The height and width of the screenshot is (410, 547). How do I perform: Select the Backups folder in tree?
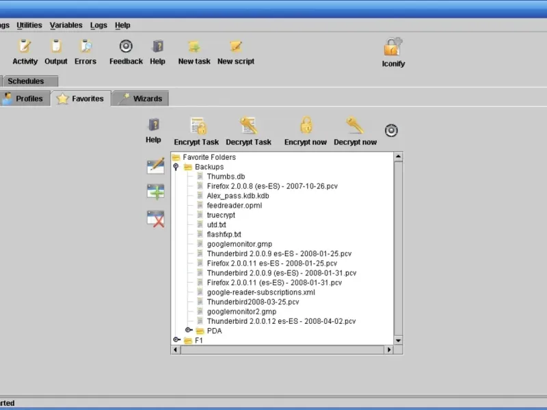(x=209, y=167)
